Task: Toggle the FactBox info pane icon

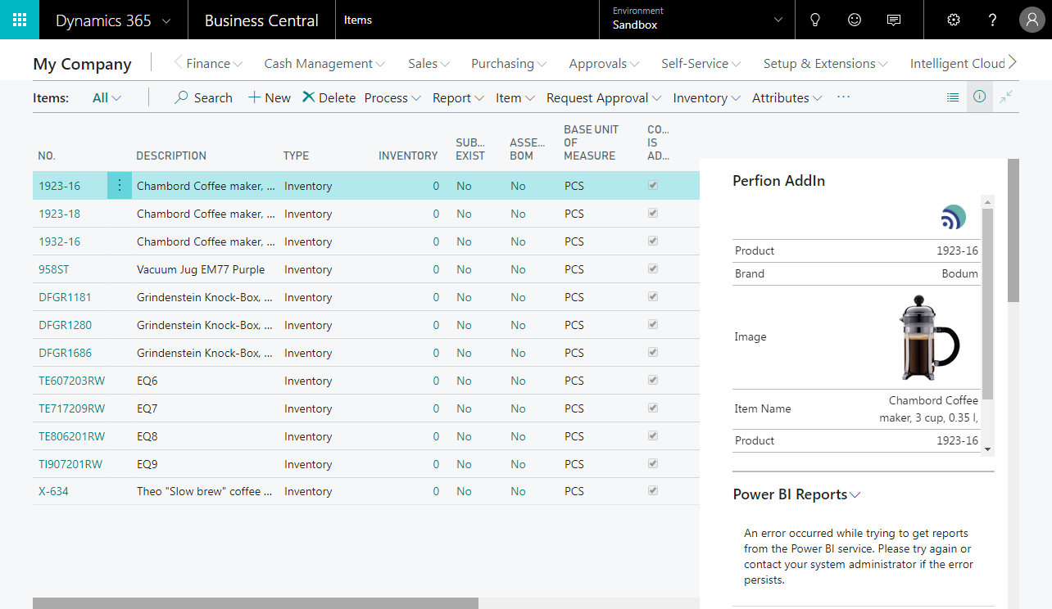Action: point(979,97)
